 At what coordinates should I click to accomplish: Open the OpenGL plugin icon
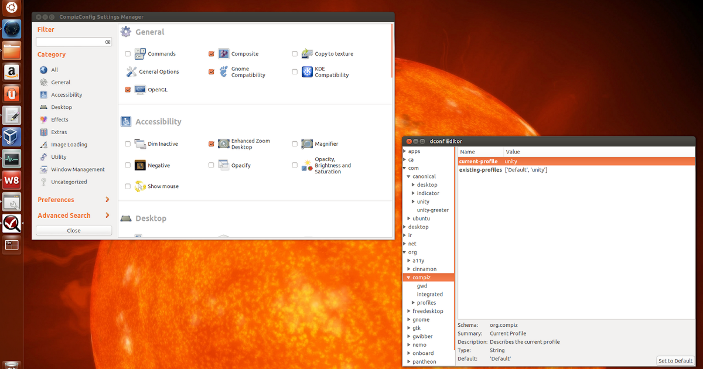pos(140,90)
